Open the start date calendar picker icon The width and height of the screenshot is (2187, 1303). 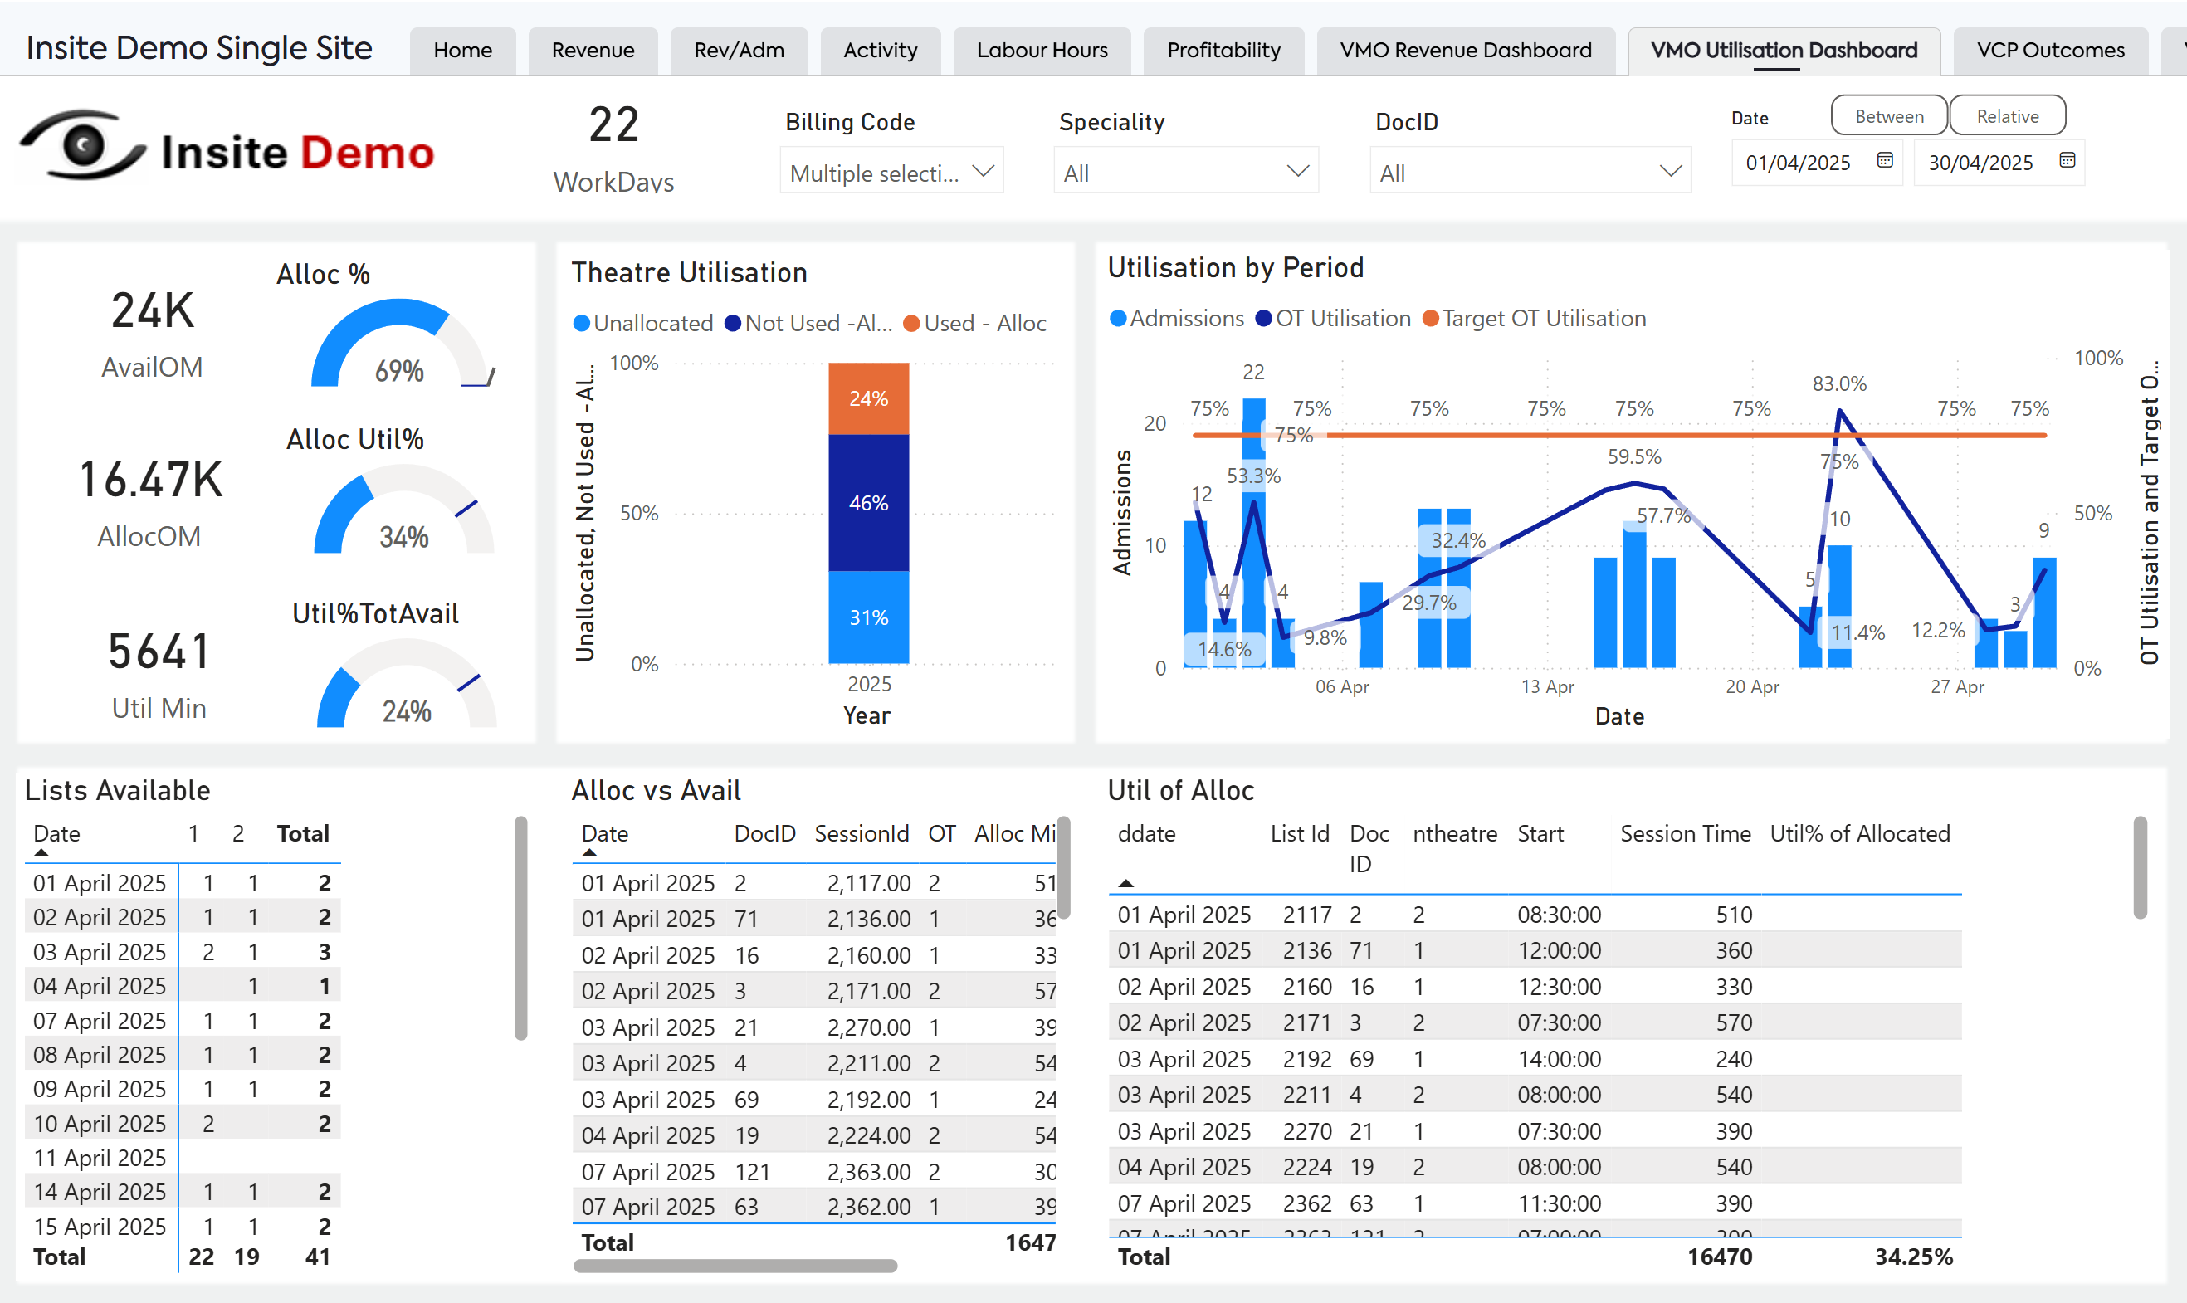[1884, 161]
